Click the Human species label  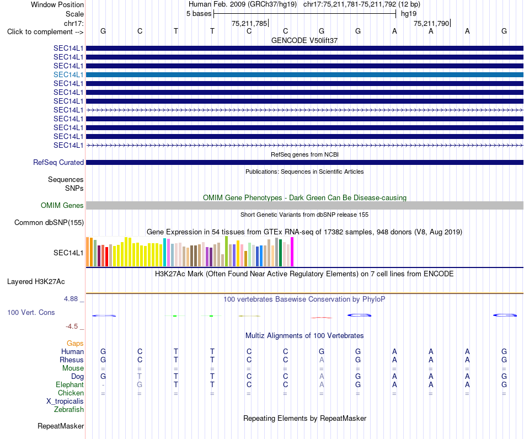pos(72,351)
